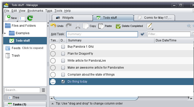The width and height of the screenshot is (194, 107).
Task: Expand the Examples folder tree arrow
Action: coord(5,33)
